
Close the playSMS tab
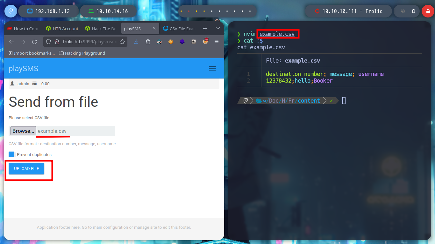pos(154,29)
